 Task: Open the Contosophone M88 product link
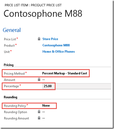pos(56,45)
